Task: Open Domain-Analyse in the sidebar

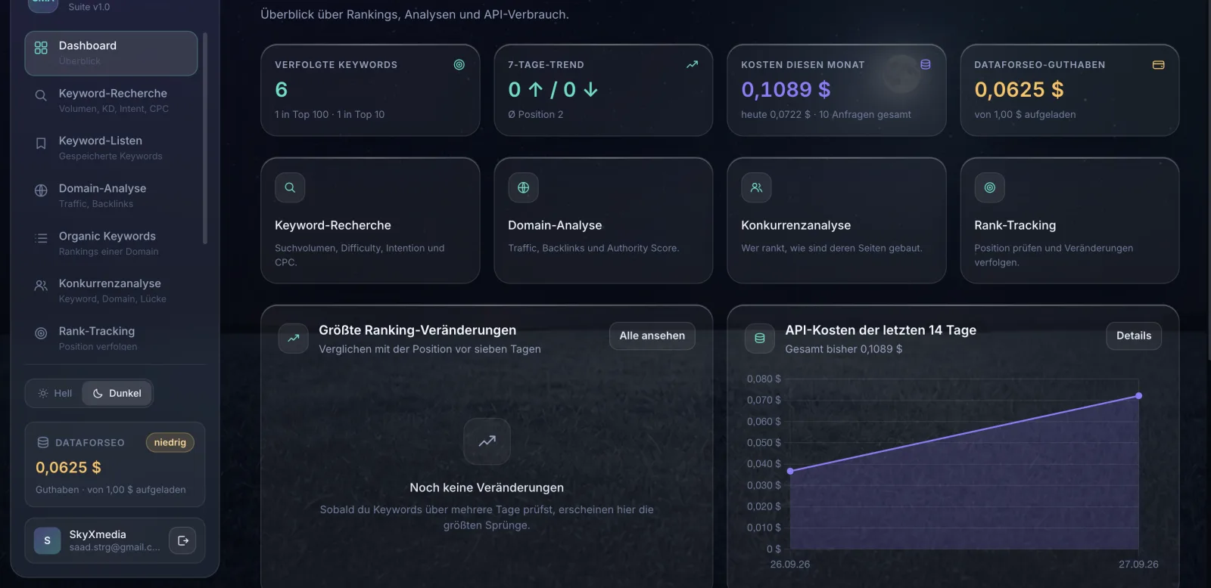Action: click(x=111, y=196)
